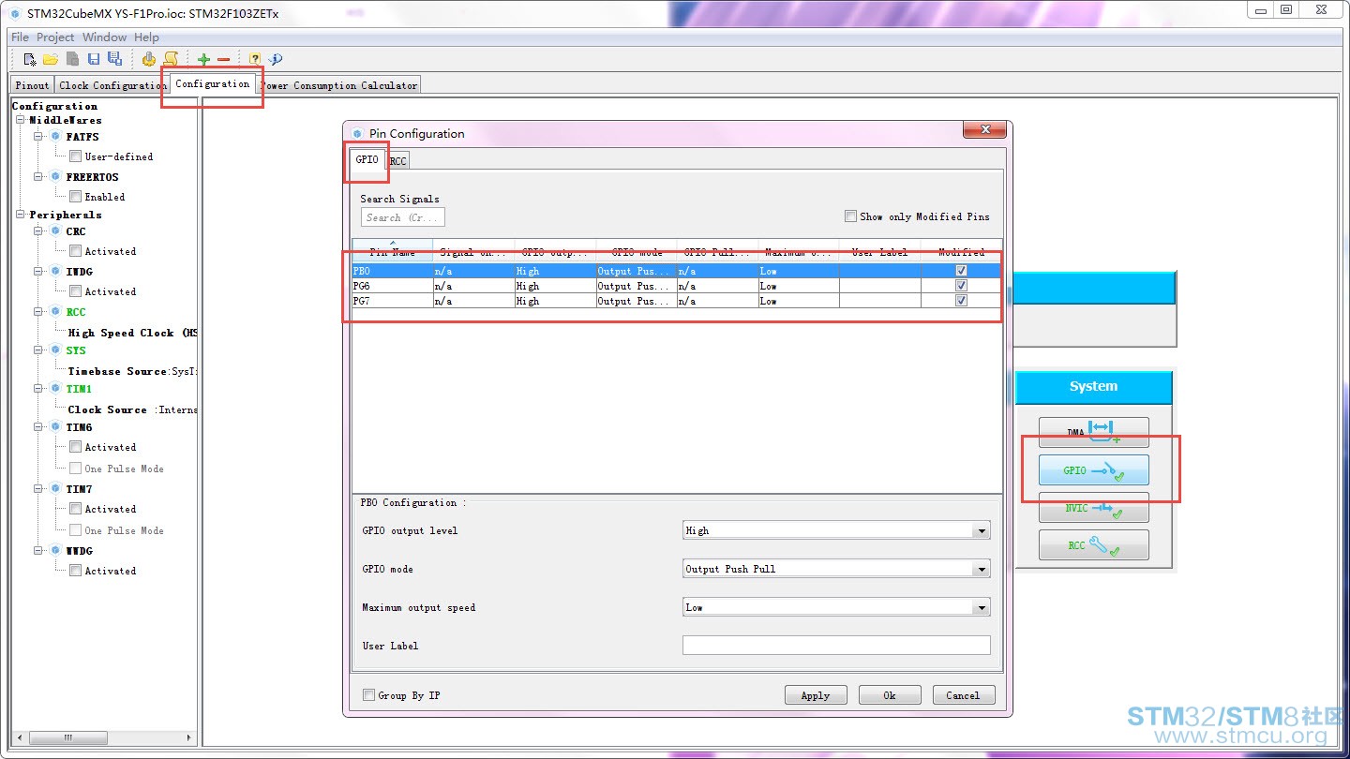Click the FATFS cube icon in tree
Viewport: 1350px width, 759px height.
[x=55, y=137]
